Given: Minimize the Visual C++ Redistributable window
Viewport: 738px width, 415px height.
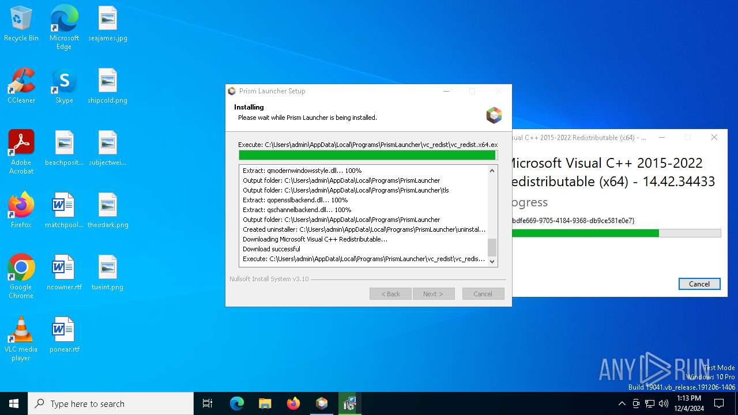Looking at the screenshot, I should coord(662,137).
